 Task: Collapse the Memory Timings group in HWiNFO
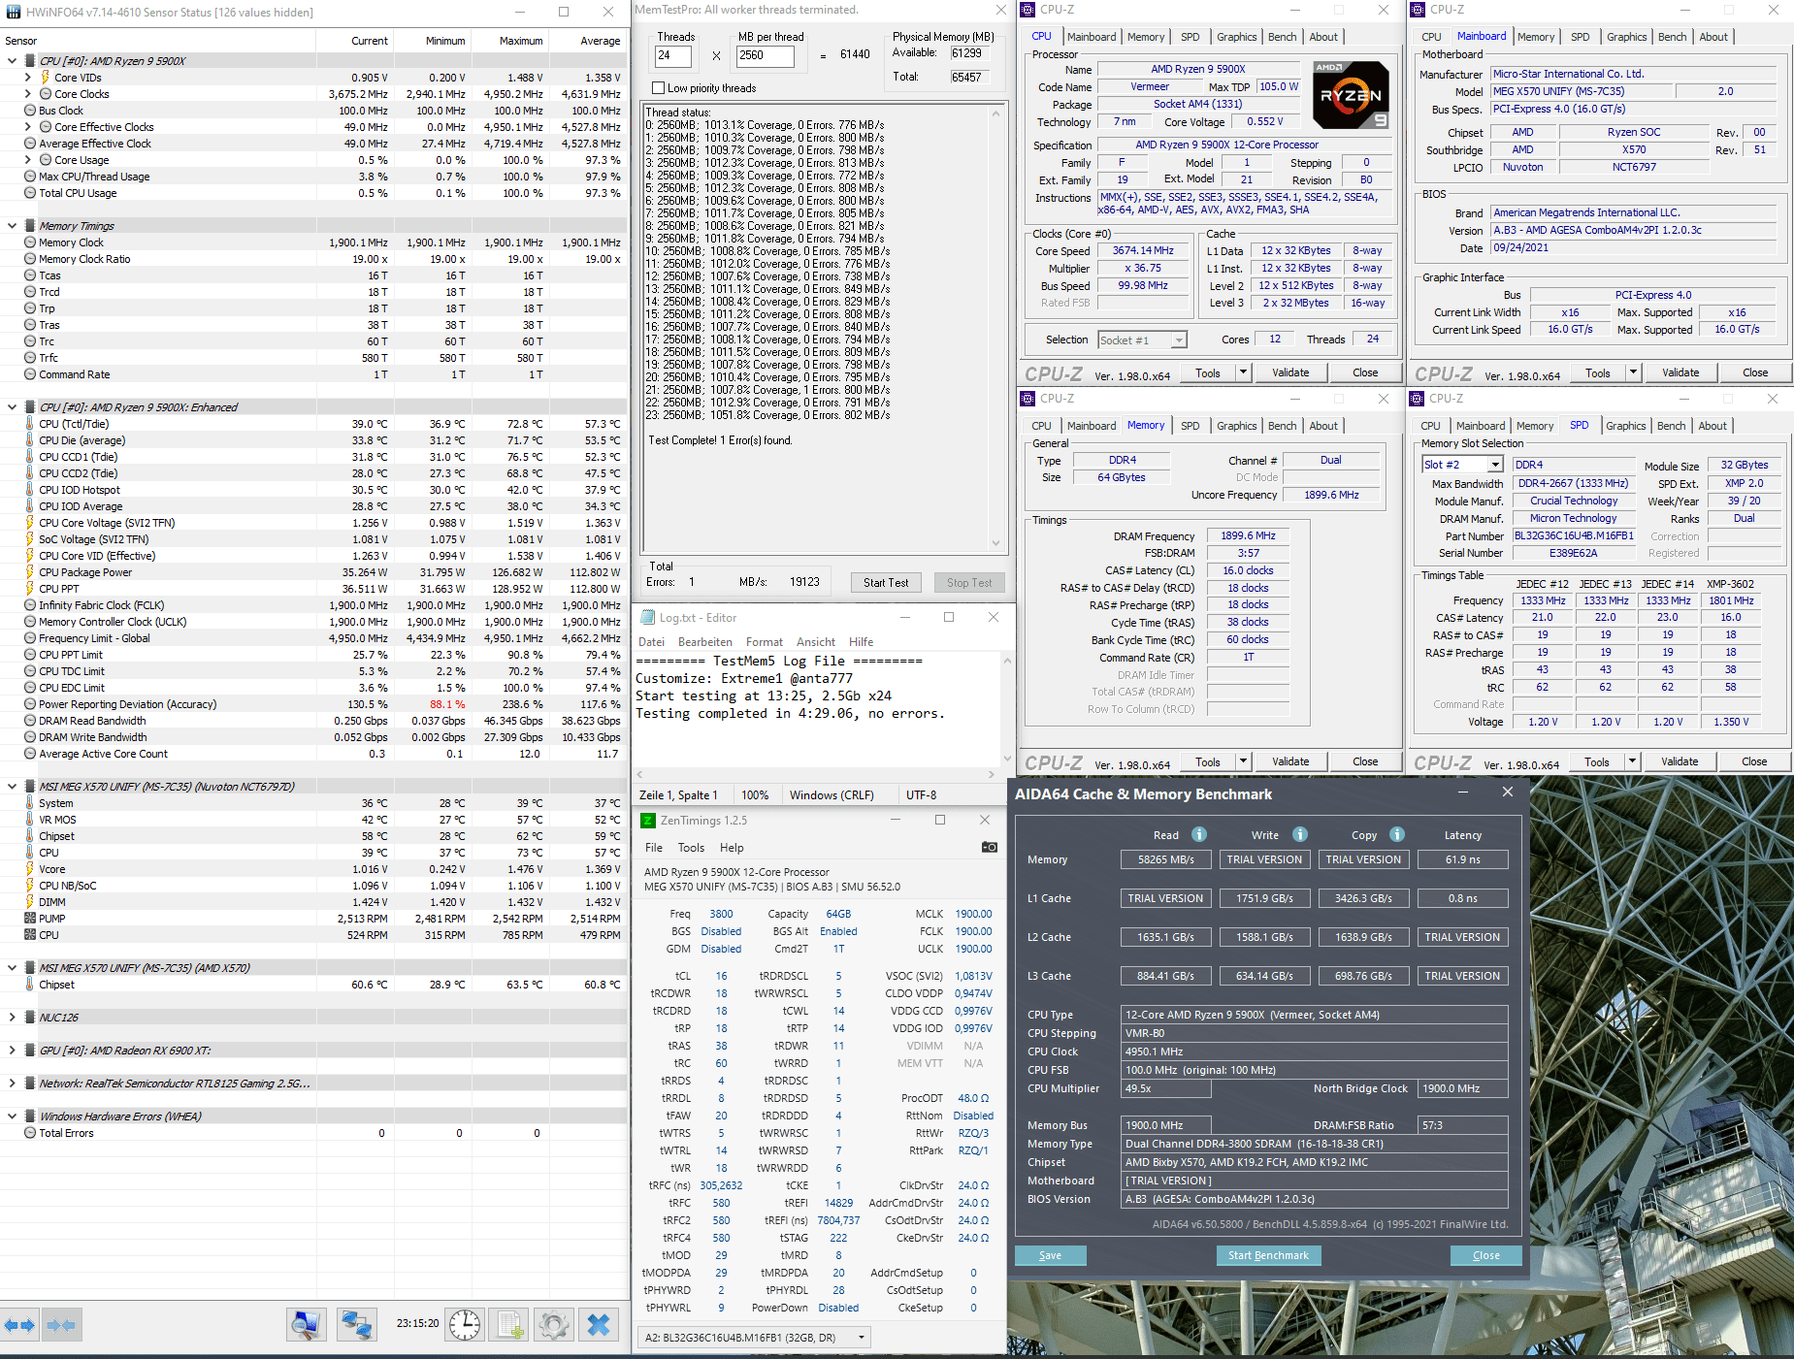12,226
